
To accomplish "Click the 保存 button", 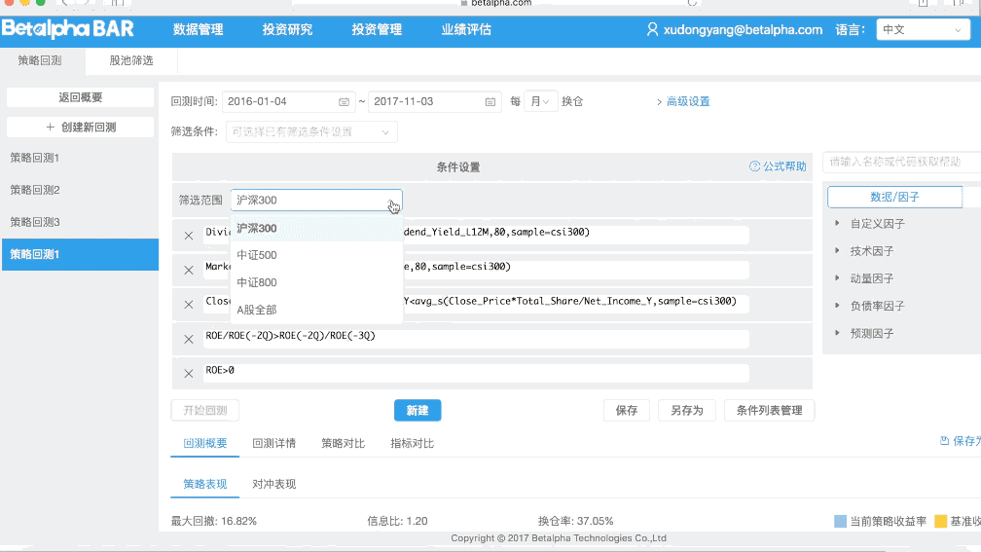I will tap(627, 411).
